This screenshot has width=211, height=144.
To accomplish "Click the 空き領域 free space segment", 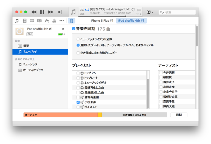I will [134, 115].
